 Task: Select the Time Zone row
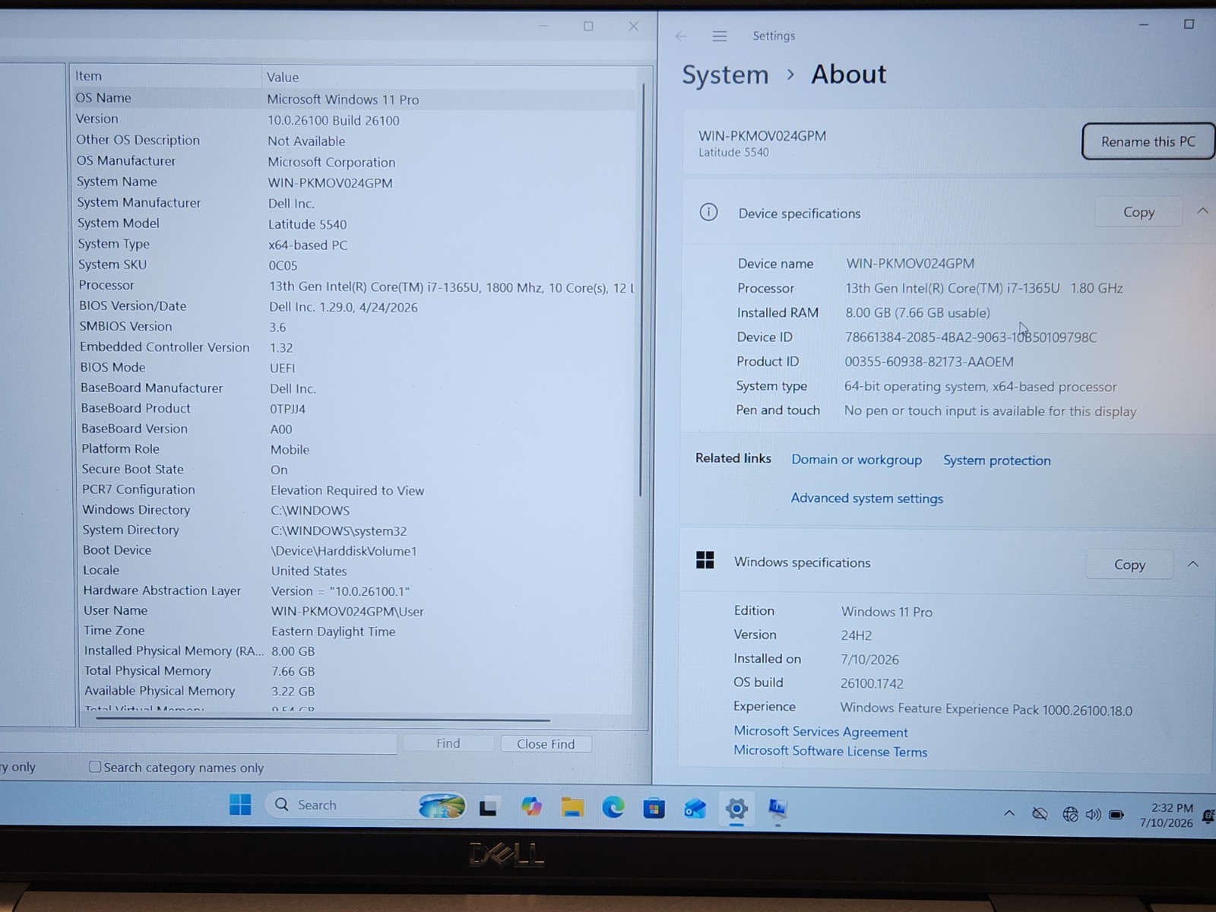click(357, 631)
